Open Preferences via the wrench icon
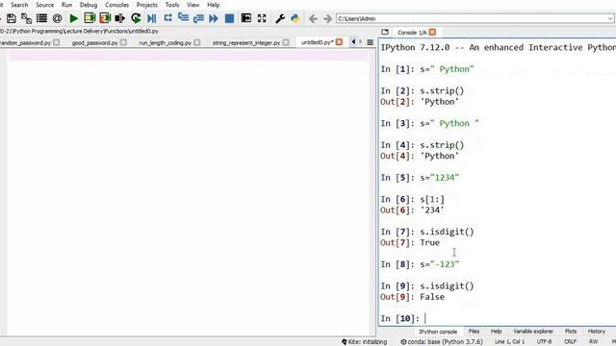Screen dimensions: 616x346 point(280,18)
